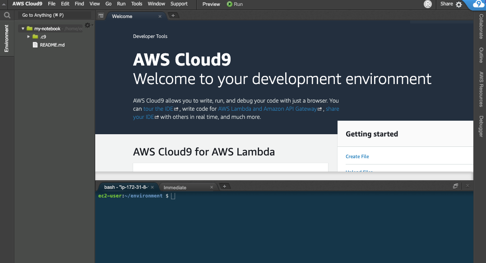Open the Outline side panel
Screen dimensions: 486x263
481,55
